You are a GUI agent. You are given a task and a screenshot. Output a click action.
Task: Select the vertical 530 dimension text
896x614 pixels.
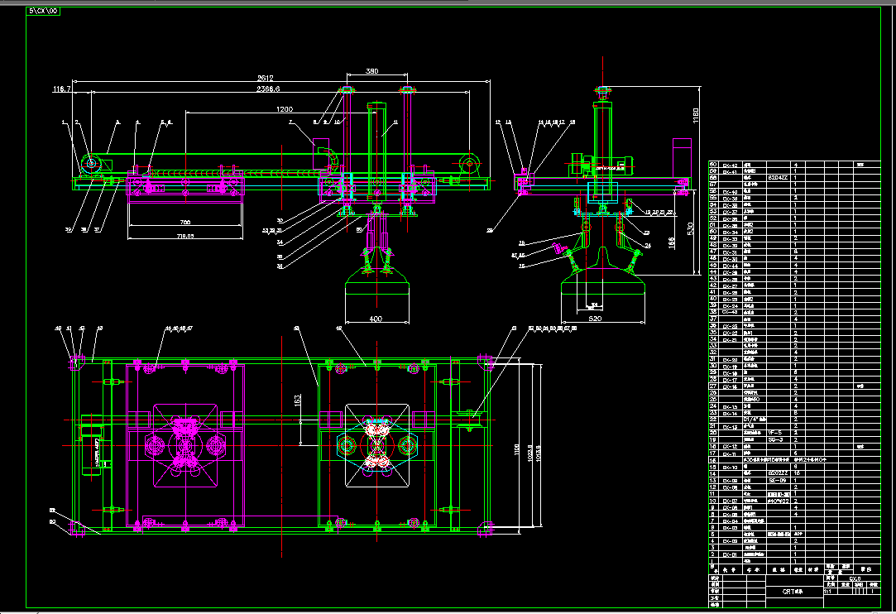690,228
